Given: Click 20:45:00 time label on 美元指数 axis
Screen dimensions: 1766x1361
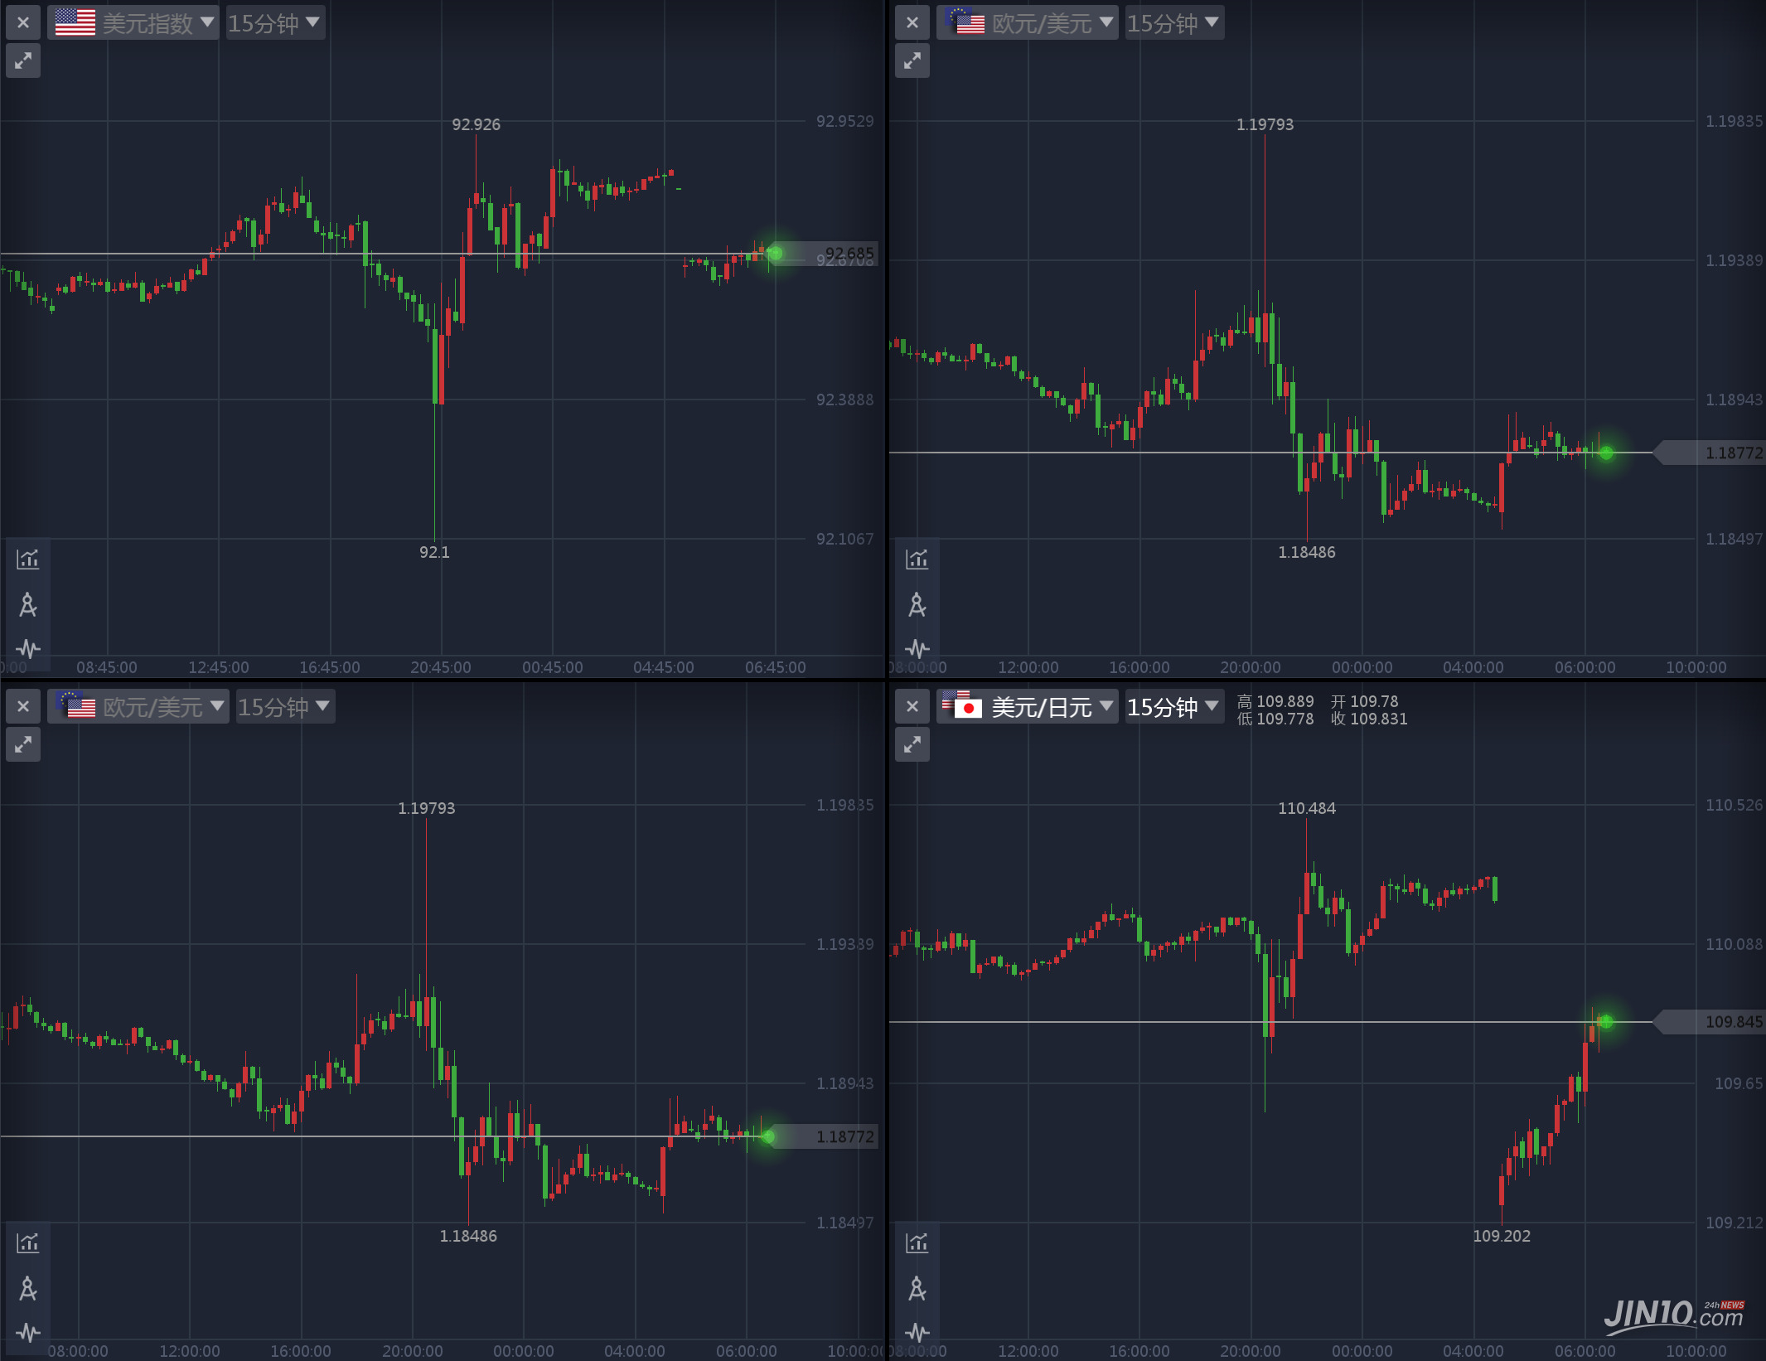Looking at the screenshot, I should pyautogui.click(x=441, y=667).
